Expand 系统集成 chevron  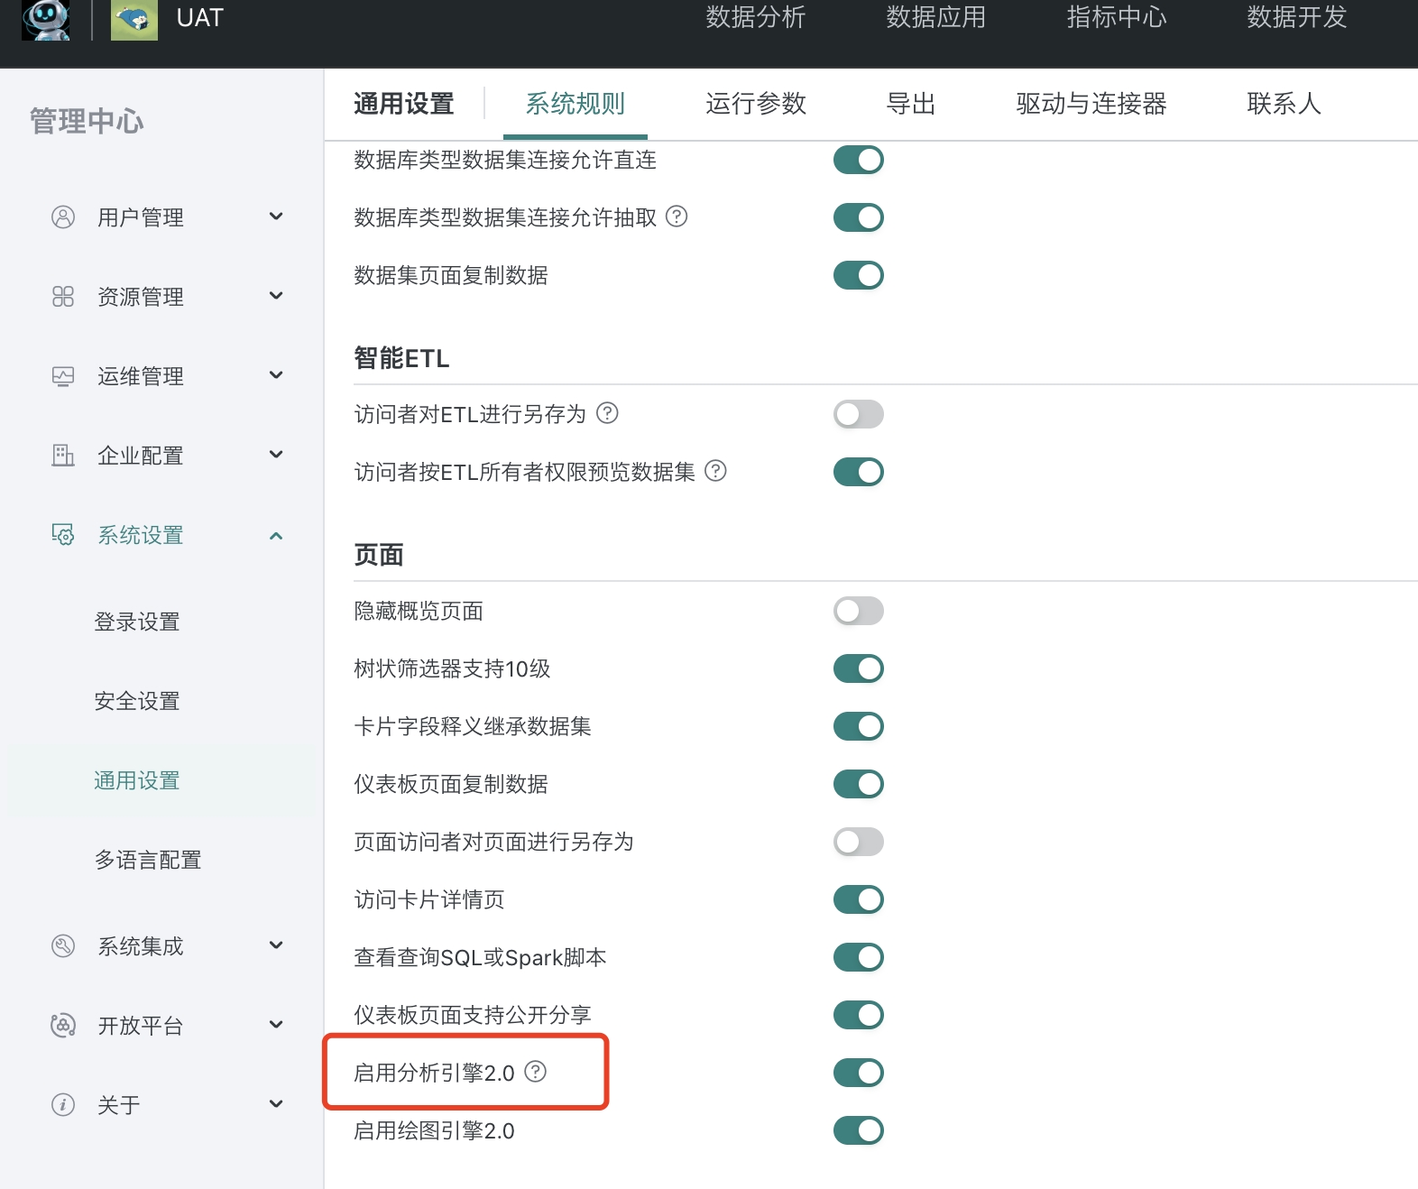click(276, 945)
